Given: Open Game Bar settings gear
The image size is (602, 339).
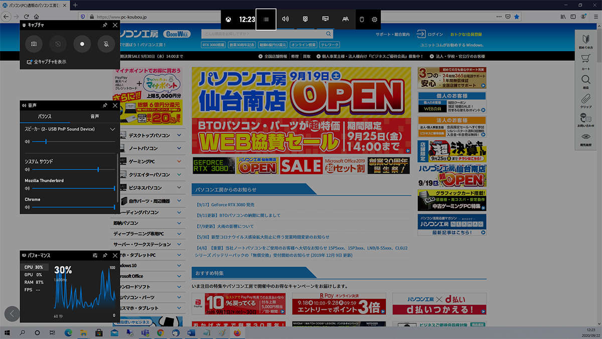Looking at the screenshot, I should coord(374,19).
